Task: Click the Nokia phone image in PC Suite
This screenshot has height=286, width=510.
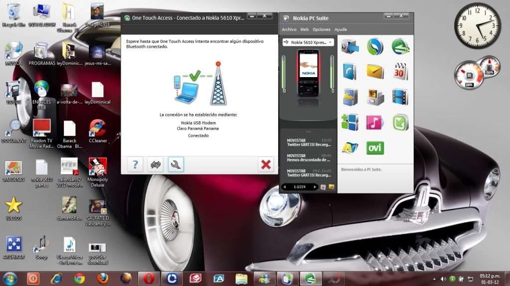Action: (x=308, y=74)
